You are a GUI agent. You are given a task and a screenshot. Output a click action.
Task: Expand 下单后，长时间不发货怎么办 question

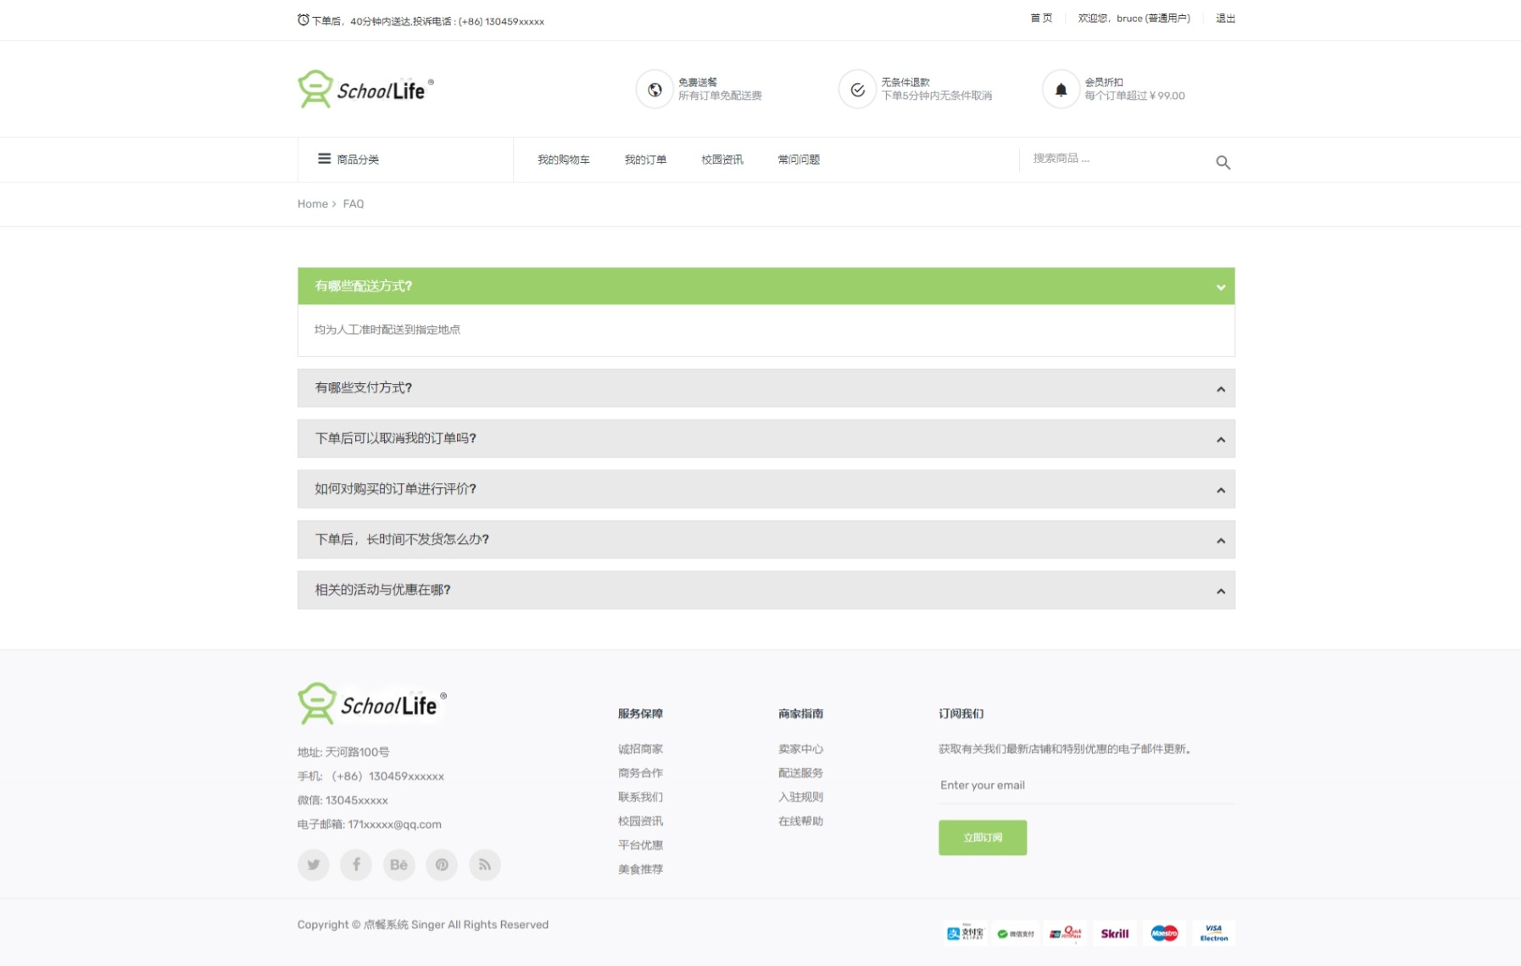pyautogui.click(x=766, y=540)
